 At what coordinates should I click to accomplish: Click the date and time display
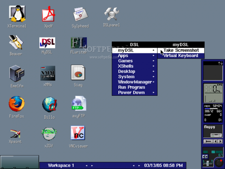click(x=163, y=165)
